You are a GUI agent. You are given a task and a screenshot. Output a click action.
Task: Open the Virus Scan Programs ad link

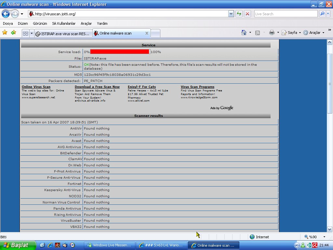pos(197,87)
